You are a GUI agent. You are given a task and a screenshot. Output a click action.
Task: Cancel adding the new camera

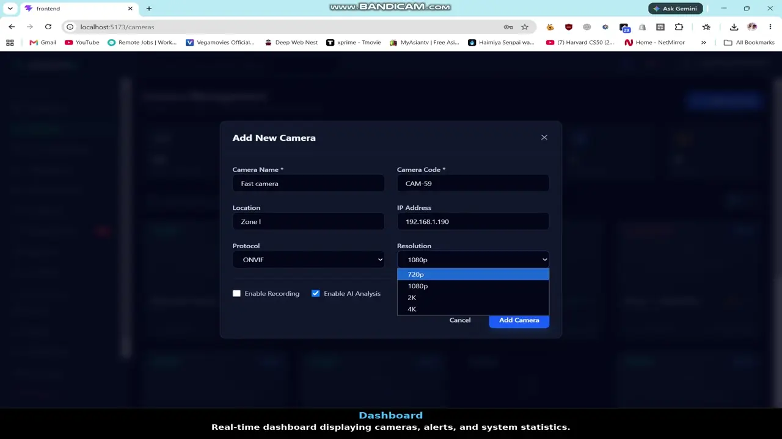(x=460, y=320)
